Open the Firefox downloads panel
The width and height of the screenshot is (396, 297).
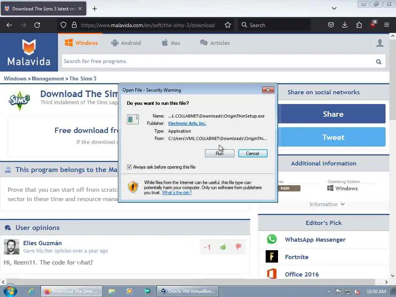[345, 25]
